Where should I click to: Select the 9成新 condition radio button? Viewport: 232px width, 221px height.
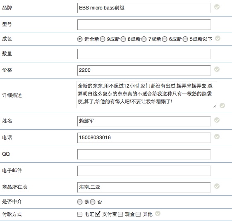103,39
